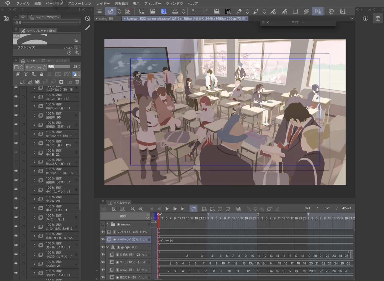Click the psd export icon in the command bar
This screenshot has width=384, height=281.
pyautogui.click(x=331, y=11)
